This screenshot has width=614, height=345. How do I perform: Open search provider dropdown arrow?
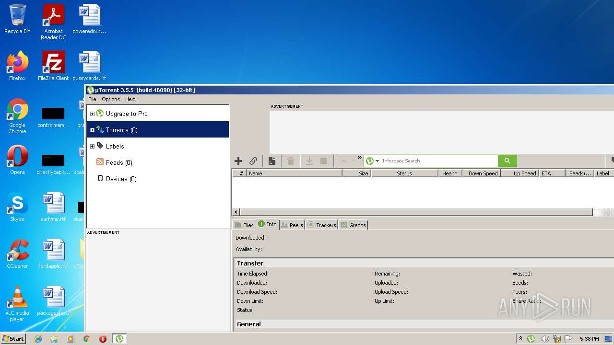[378, 161]
